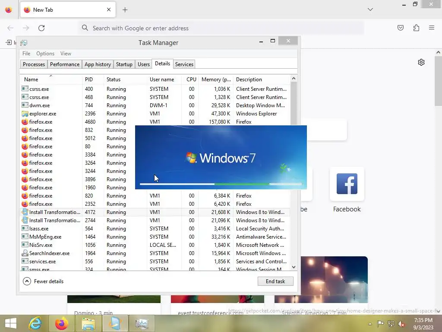Screen dimensions: 442x332
Task: Select the firefox.exe row with PID 3384
Action: [78, 154]
